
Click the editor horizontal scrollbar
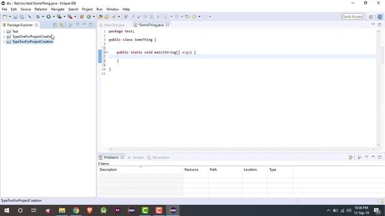(x=242, y=149)
